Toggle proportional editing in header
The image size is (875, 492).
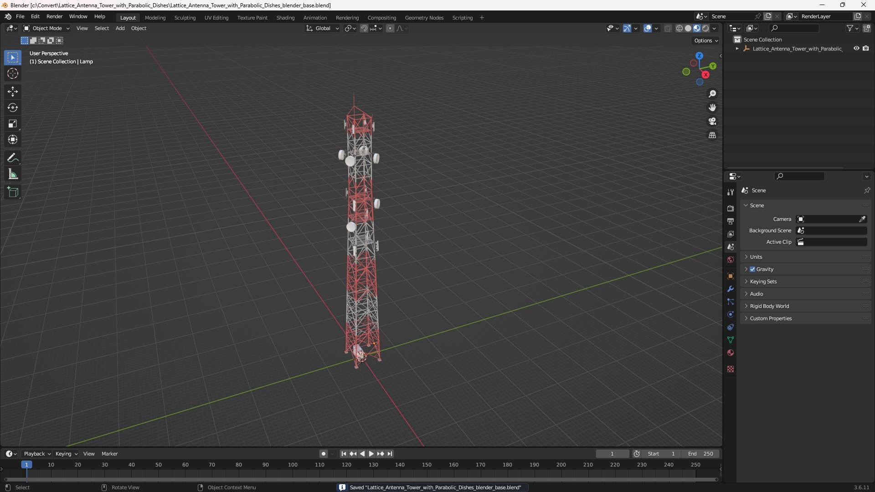coord(390,28)
